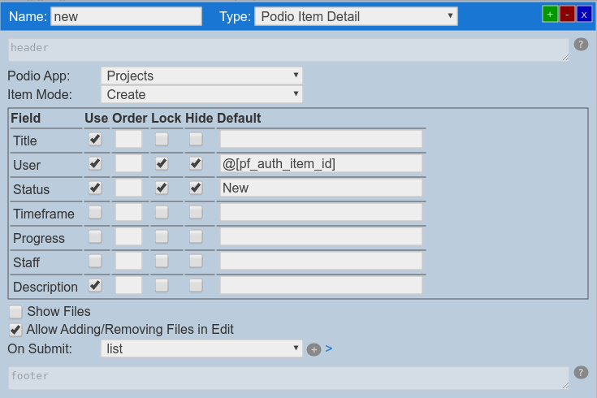Open the Podio App dropdown
This screenshot has height=398, width=597.
(x=201, y=76)
